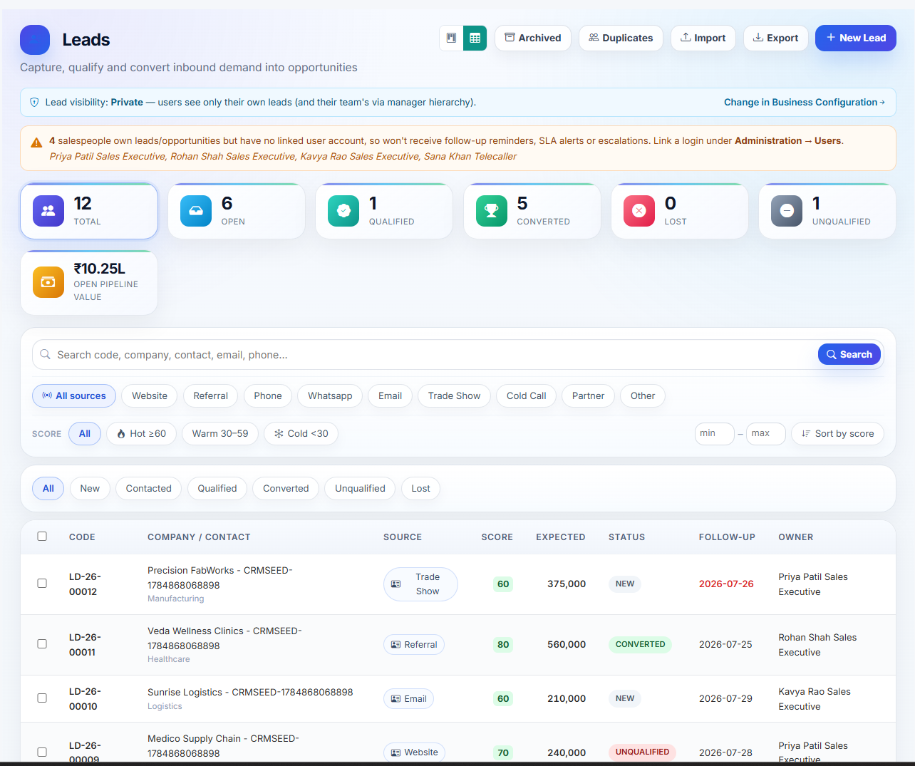Open Veda Wellness Clinics lead
915x766 pixels.
[224, 638]
